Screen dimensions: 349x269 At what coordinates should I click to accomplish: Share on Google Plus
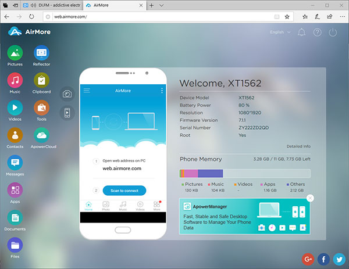click(x=308, y=259)
